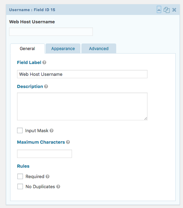Image resolution: width=183 pixels, height=208 pixels.
Task: Switch to the Appearance tab
Action: [x=63, y=49]
